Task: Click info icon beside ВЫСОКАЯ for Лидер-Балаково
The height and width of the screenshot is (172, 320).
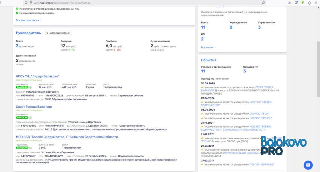Action: [30, 87]
